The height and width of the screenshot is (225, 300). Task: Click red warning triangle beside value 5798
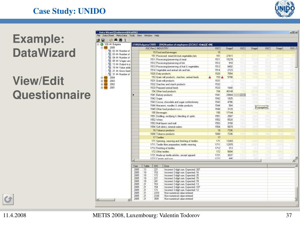coord(222,77)
